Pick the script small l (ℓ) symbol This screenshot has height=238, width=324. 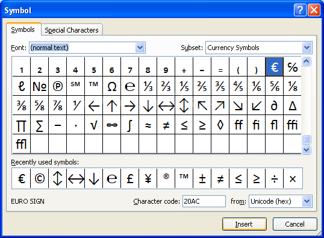[x=22, y=86]
